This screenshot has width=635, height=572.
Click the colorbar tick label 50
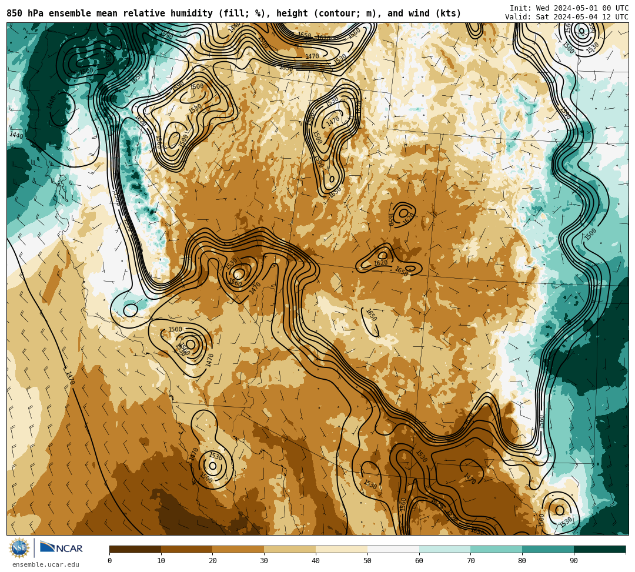[367, 561]
